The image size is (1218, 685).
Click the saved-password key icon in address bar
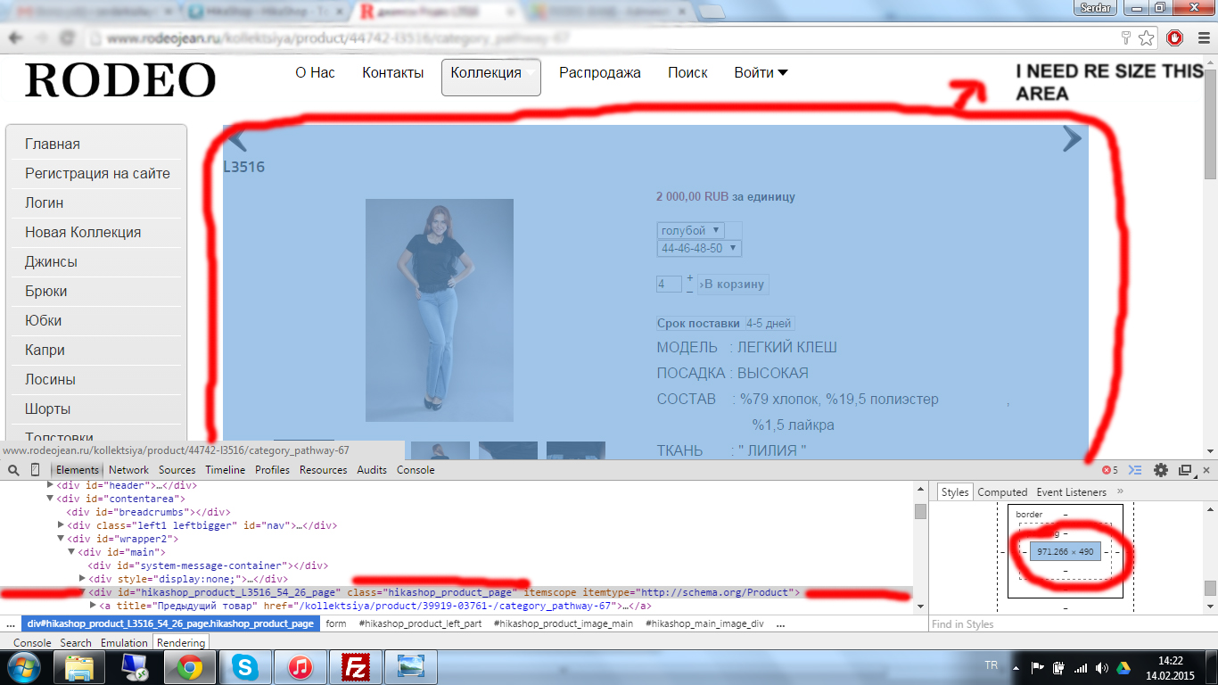pyautogui.click(x=1126, y=38)
